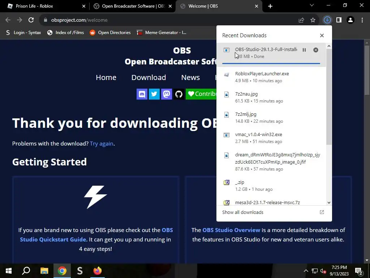Open the Windows Start menu
The height and width of the screenshot is (278, 370).
tap(9, 271)
